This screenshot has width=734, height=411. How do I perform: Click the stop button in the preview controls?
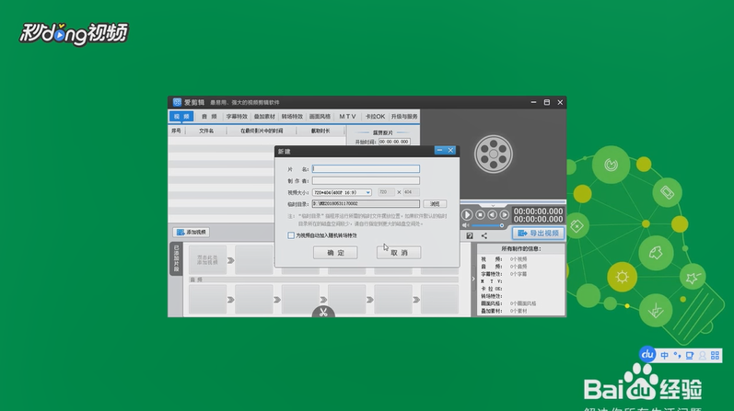coord(481,214)
